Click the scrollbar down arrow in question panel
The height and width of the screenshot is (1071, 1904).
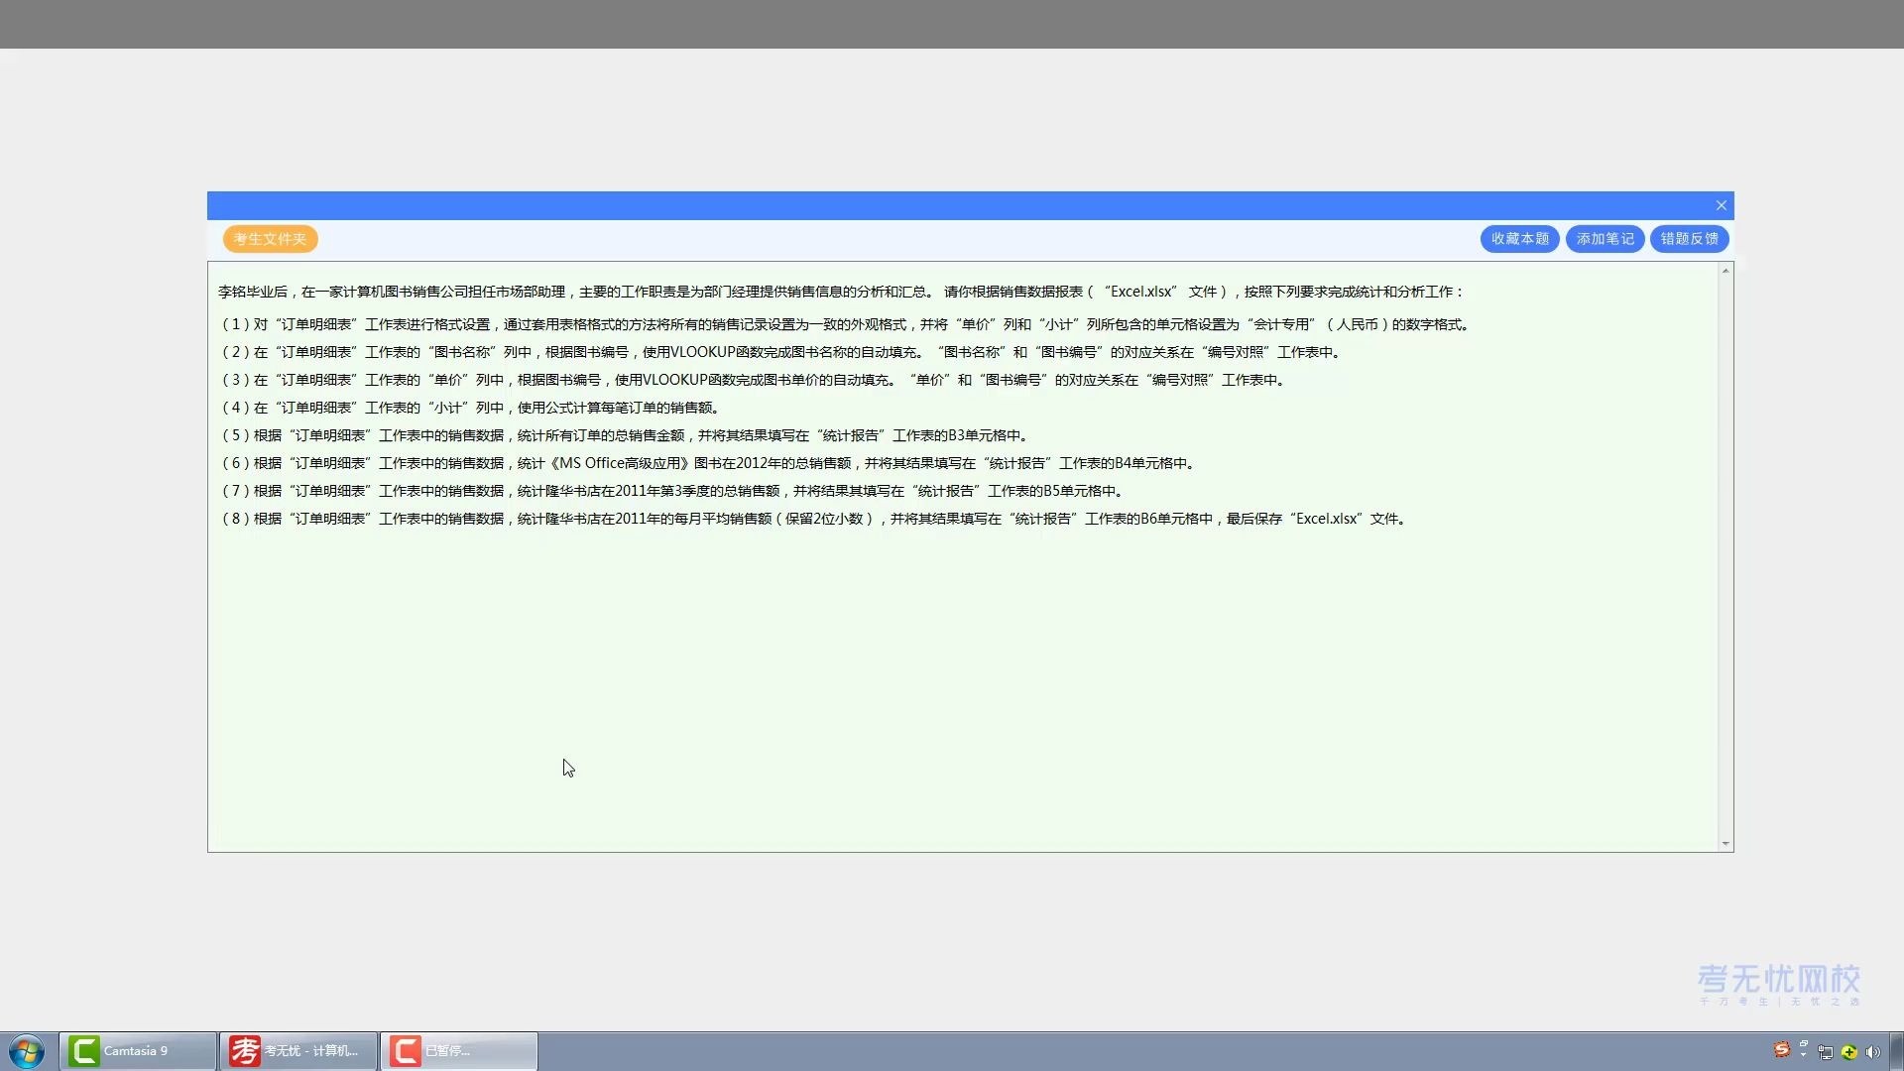pos(1725,844)
